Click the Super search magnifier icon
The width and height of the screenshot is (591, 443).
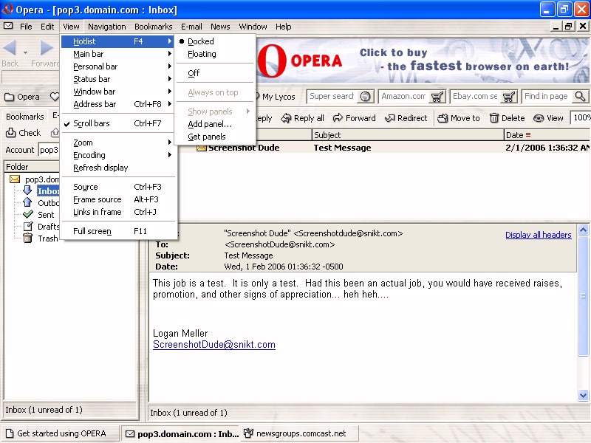click(365, 97)
